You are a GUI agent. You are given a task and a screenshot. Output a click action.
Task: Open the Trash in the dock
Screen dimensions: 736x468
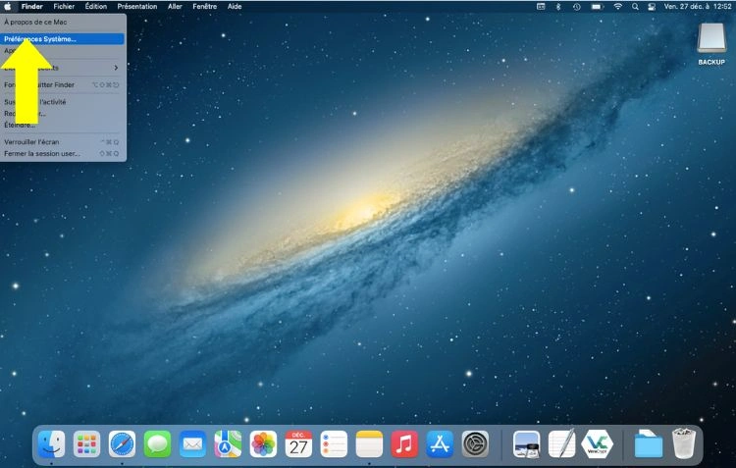pyautogui.click(x=684, y=444)
